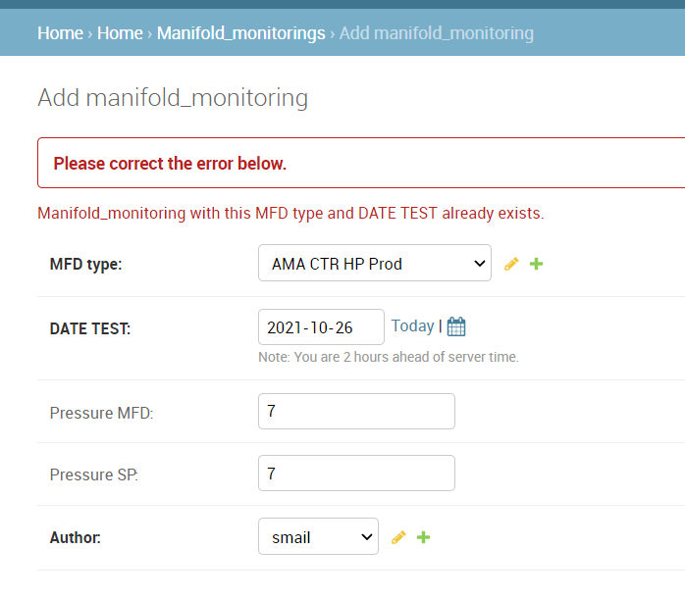Click the Pressure SP label
685x599 pixels.
click(94, 474)
